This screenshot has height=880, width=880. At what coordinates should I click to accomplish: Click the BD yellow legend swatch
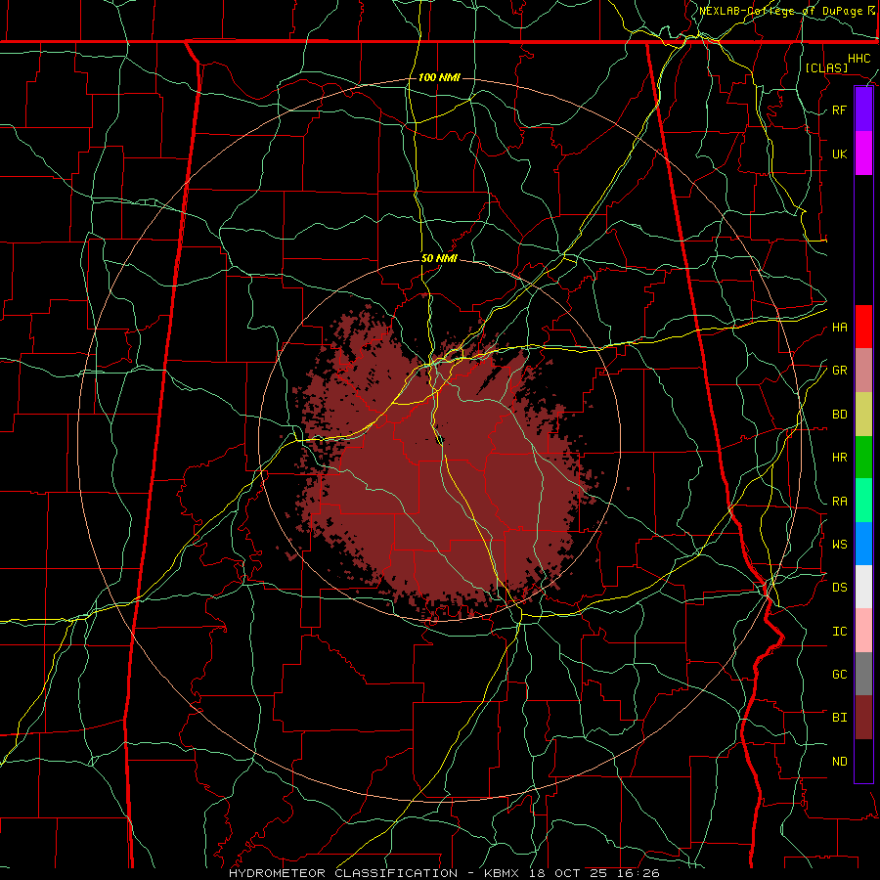click(x=863, y=414)
